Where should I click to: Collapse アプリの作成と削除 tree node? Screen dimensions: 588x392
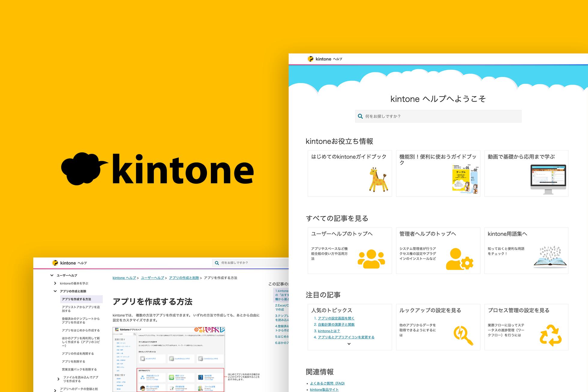coord(55,291)
